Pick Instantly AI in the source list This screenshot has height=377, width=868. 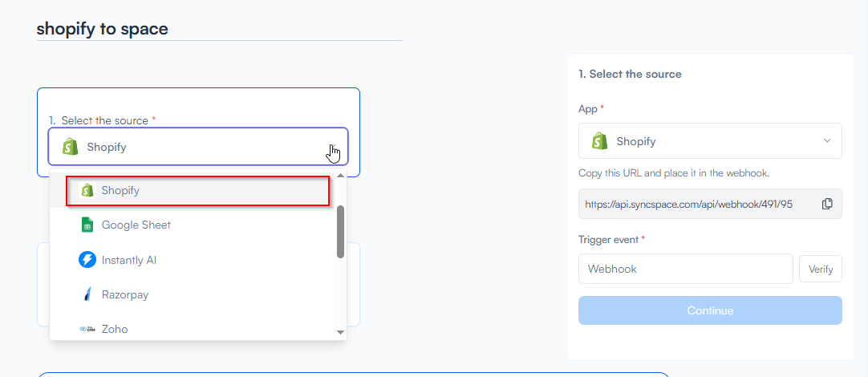128,260
